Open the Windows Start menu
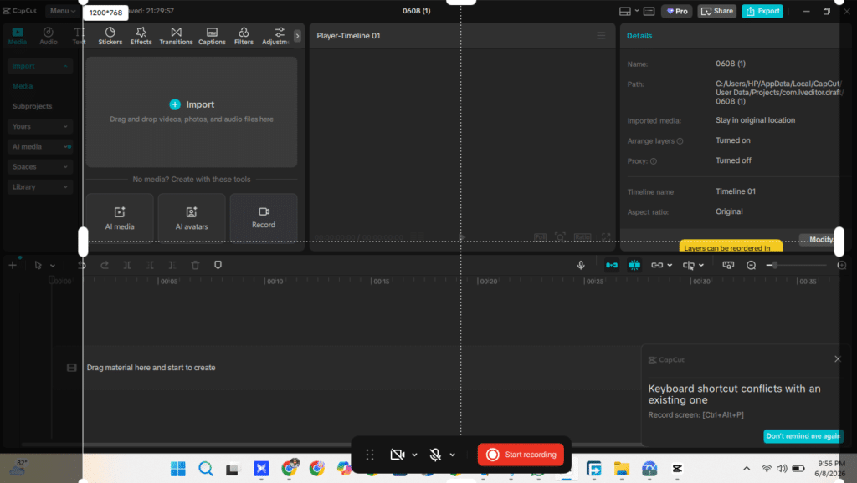Screen dimensions: 857x483 (x=177, y=469)
